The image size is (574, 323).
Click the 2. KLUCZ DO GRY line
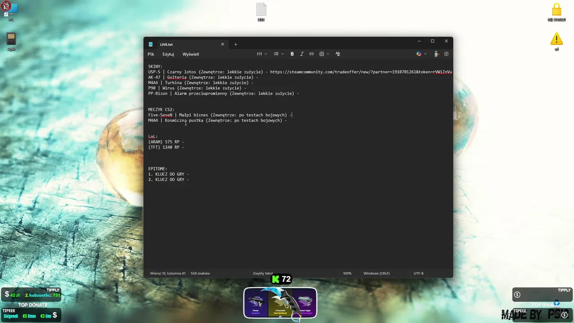169,179
